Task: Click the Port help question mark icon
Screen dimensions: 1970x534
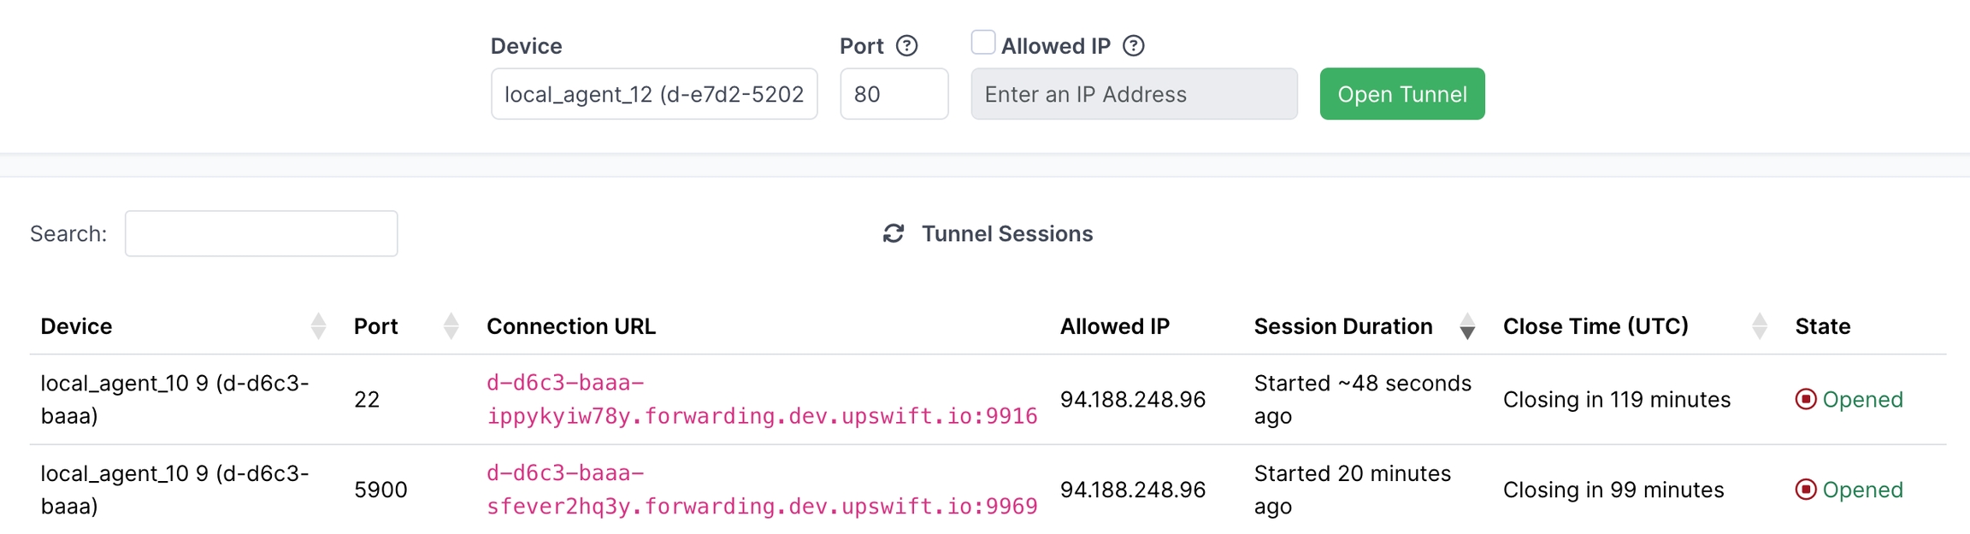Action: click(x=906, y=46)
